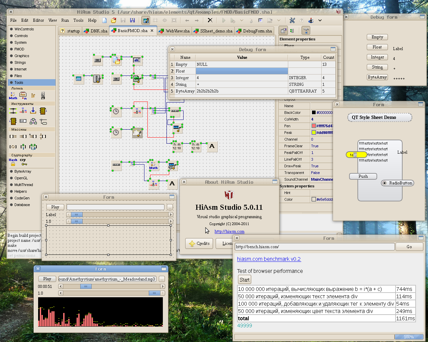The height and width of the screenshot is (342, 428).
Task: Click the black X delete toolbar icon
Action: [x=210, y=20]
